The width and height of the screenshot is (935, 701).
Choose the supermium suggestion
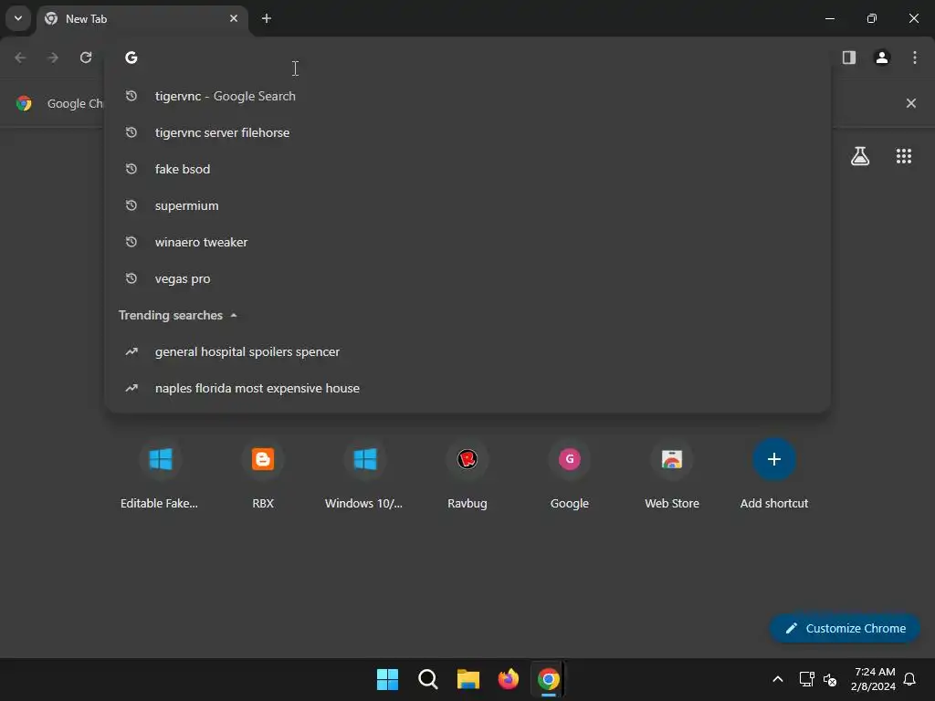coord(467,205)
